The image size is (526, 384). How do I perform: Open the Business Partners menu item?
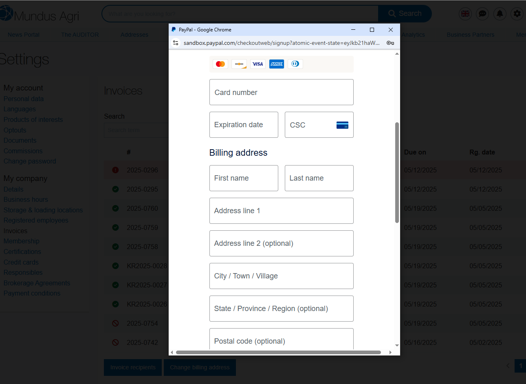tap(471, 35)
